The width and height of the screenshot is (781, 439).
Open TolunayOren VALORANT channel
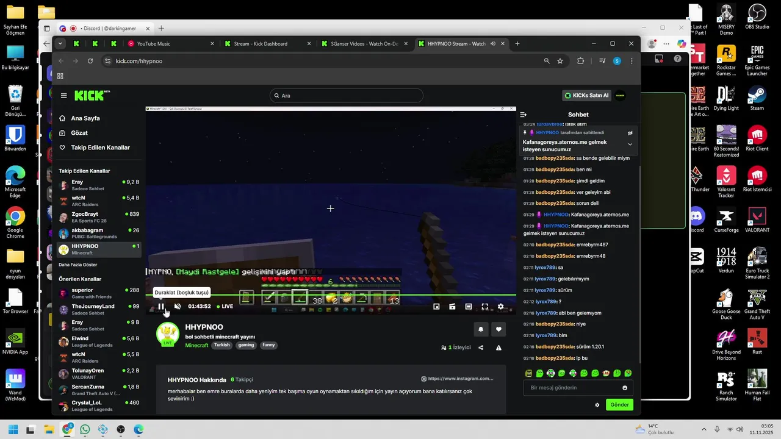tap(98, 374)
